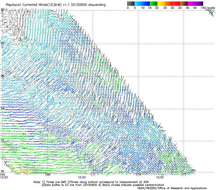Select the dark purple 45-50 knots legend color
The image size is (216, 190).
199,4
